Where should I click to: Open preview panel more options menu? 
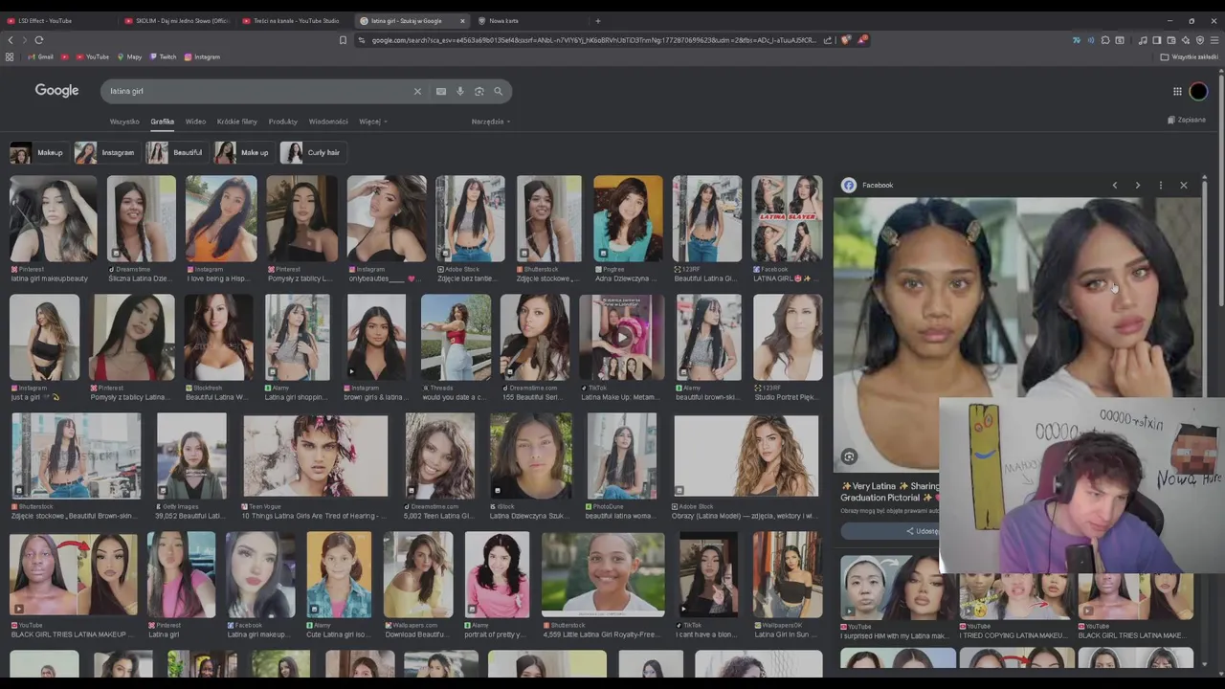1161,186
